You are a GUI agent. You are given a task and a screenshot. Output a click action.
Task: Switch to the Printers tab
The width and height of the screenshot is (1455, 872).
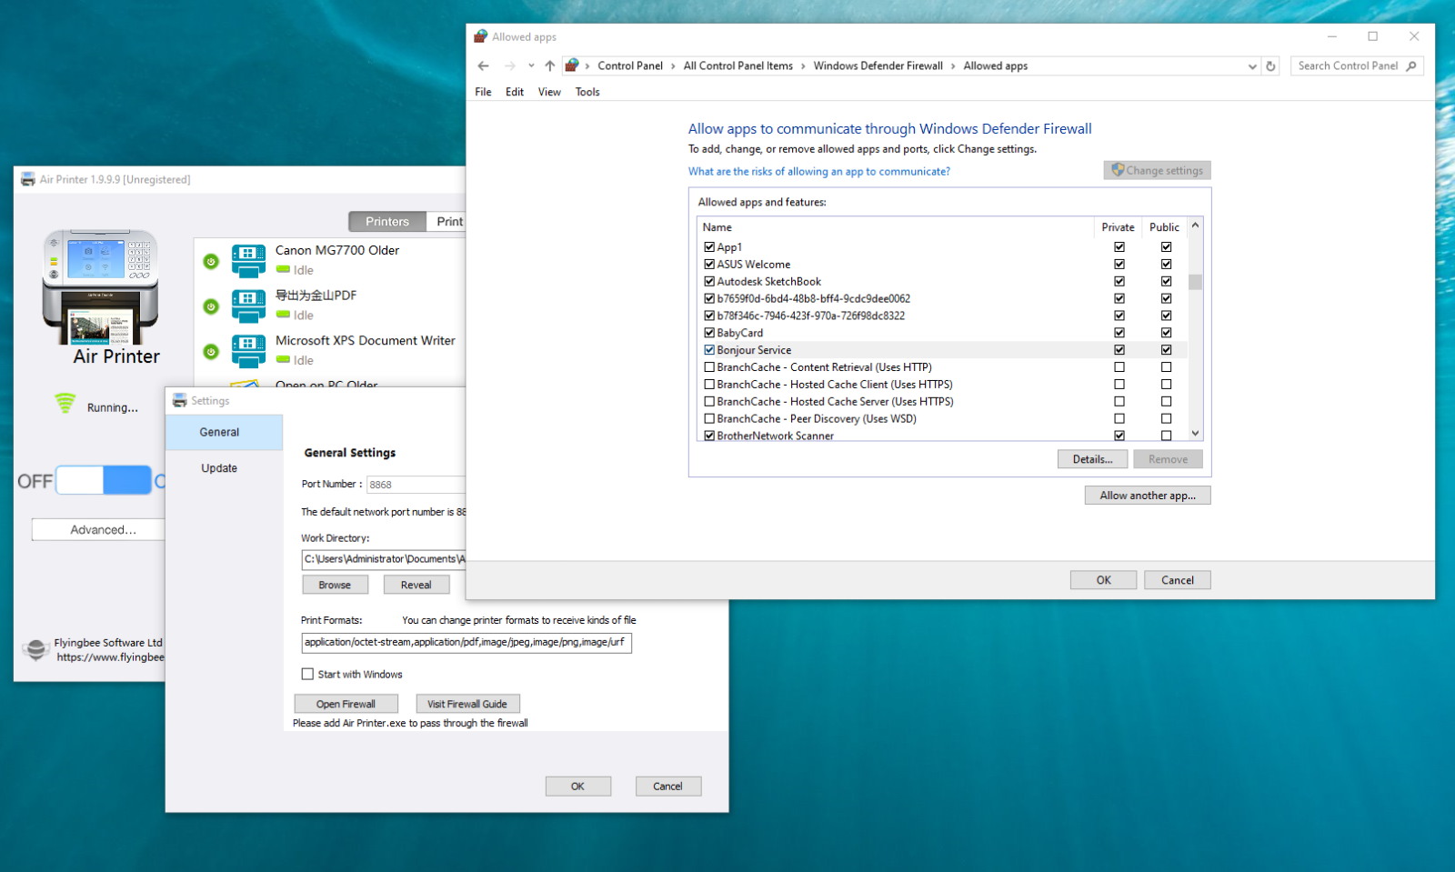(x=387, y=221)
